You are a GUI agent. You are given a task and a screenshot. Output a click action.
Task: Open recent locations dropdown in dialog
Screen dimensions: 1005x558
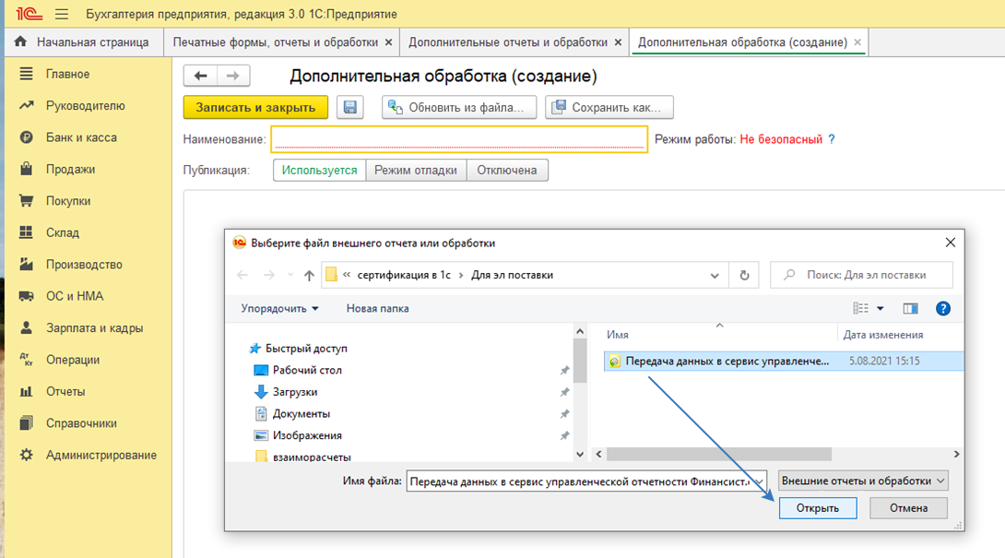coord(290,275)
